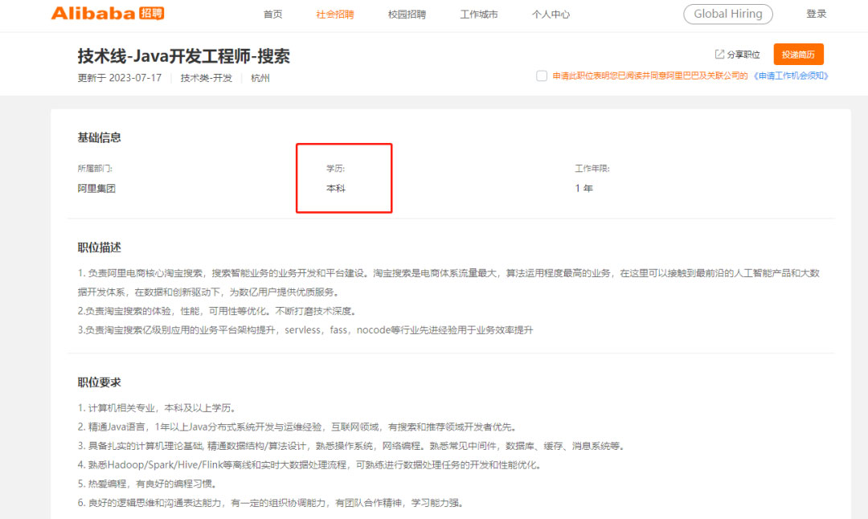Screen dimensions: 868x519
Task: Click the orange 投递简历 button
Action: click(798, 55)
